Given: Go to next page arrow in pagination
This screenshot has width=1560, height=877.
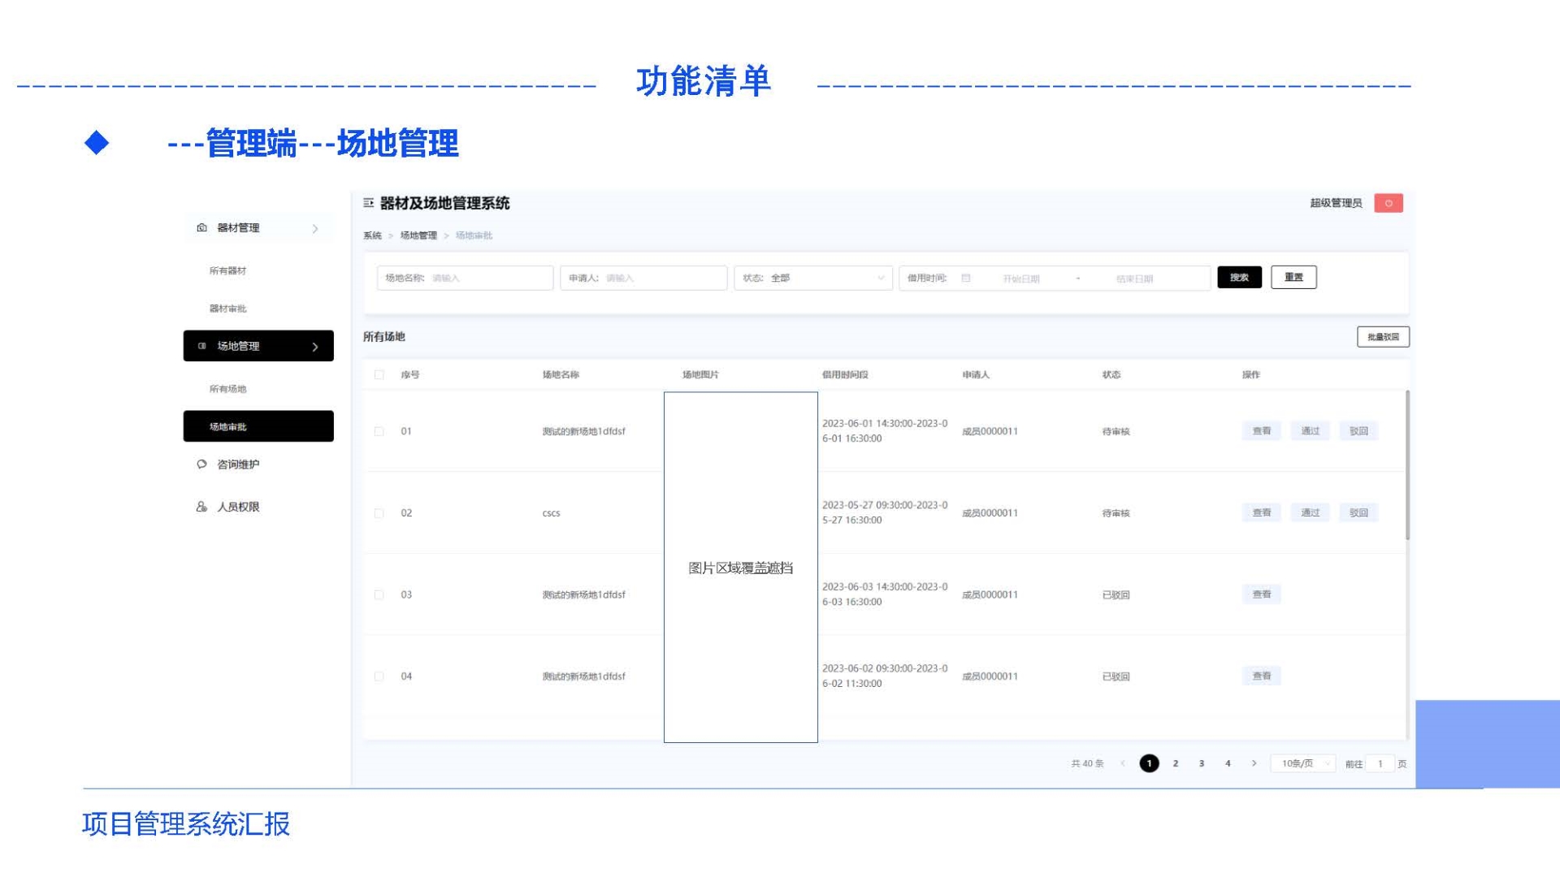Looking at the screenshot, I should coord(1254,763).
